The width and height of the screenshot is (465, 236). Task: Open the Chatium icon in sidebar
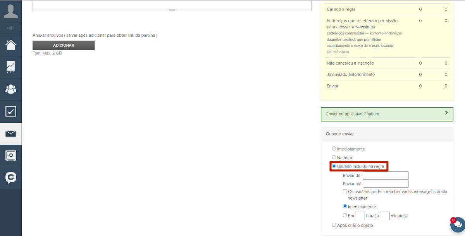pos(11,178)
